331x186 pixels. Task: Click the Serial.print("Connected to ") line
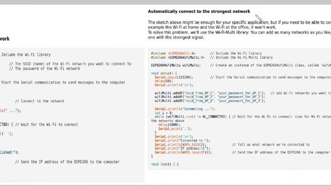pyautogui.click(x=183, y=141)
